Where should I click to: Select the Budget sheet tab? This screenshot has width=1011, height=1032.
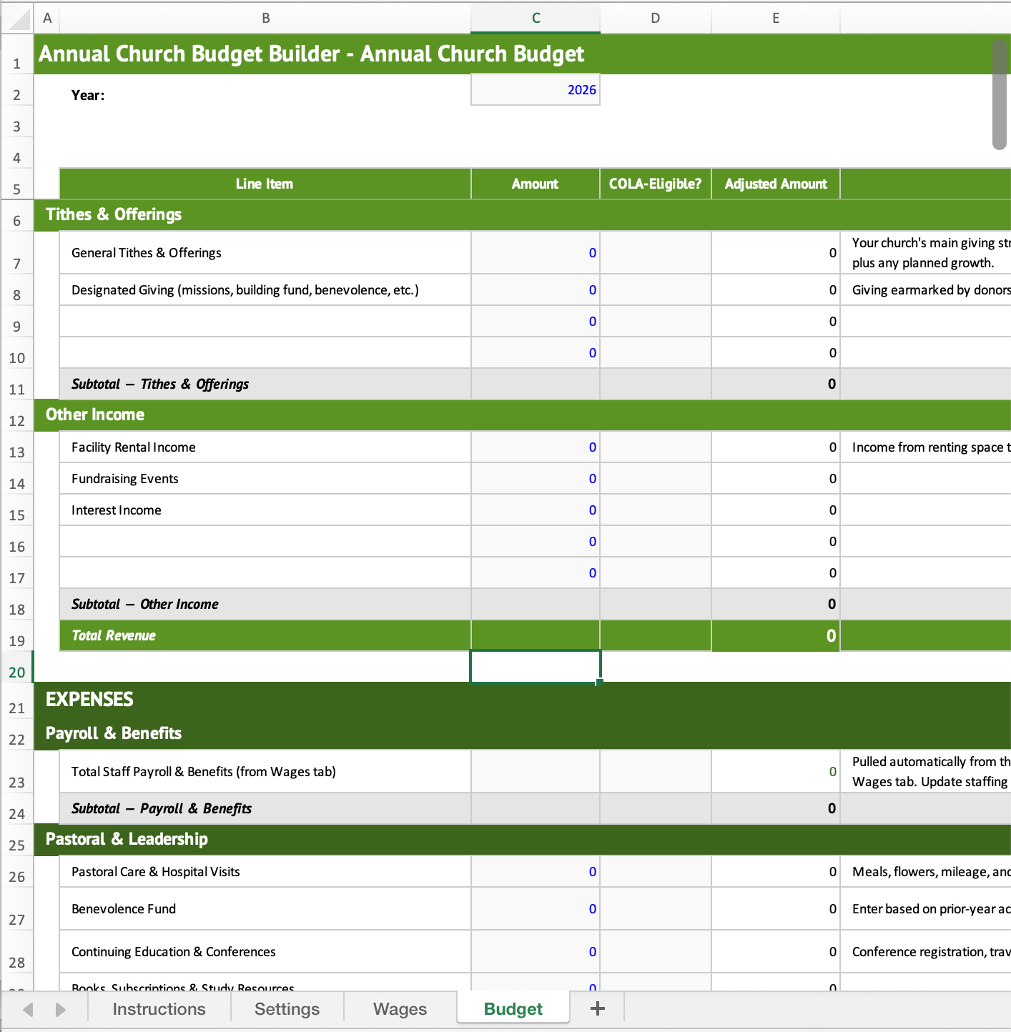click(x=513, y=1008)
